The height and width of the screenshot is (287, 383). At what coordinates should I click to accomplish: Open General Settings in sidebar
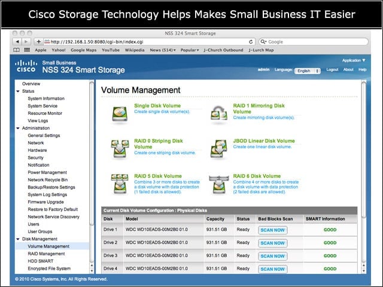point(44,136)
